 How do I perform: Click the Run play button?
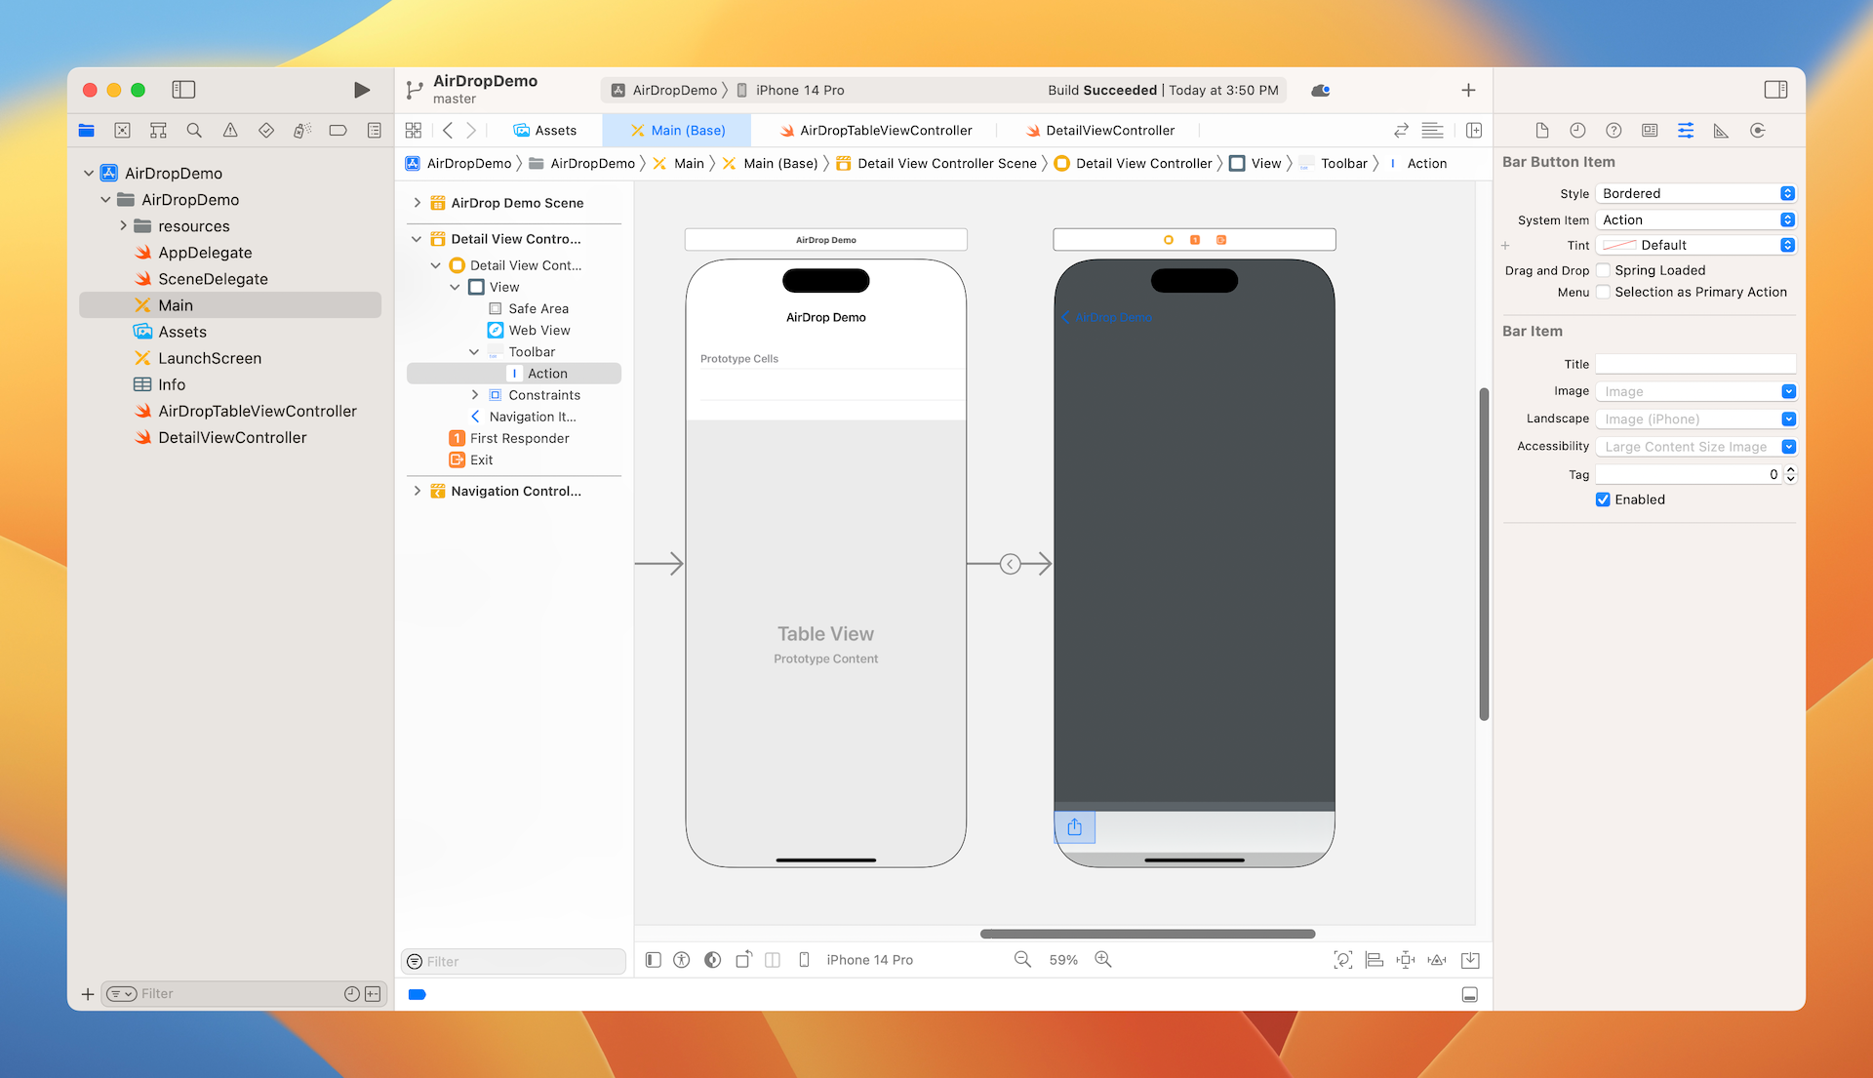pos(361,90)
